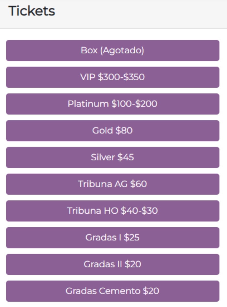Tap the Silver ticket category
This screenshot has height=307, width=227.
point(112,157)
